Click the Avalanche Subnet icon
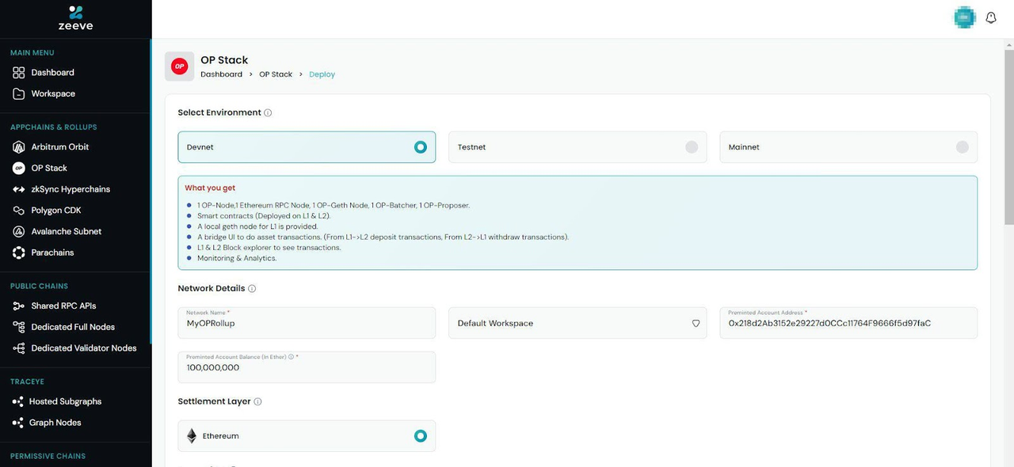 tap(19, 232)
